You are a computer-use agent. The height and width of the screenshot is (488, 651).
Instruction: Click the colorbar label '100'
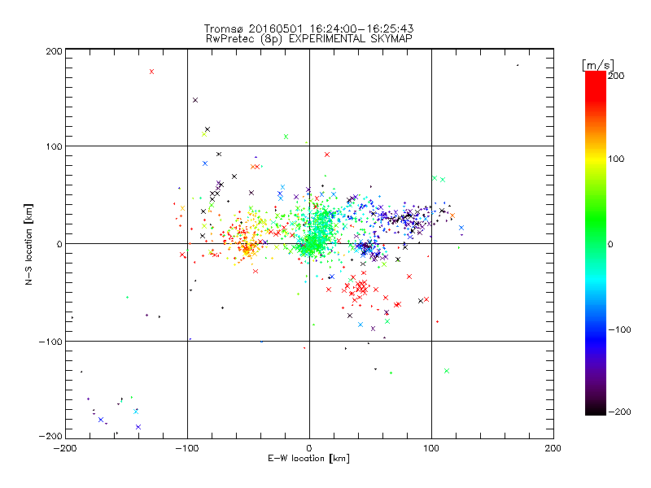[616, 159]
